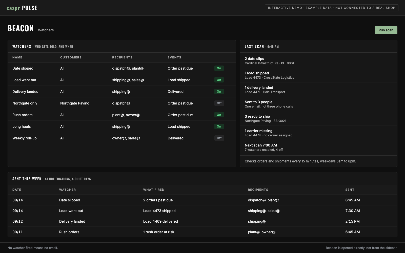
Task: Click the 2:15 PM sent time
Action: tap(352, 221)
